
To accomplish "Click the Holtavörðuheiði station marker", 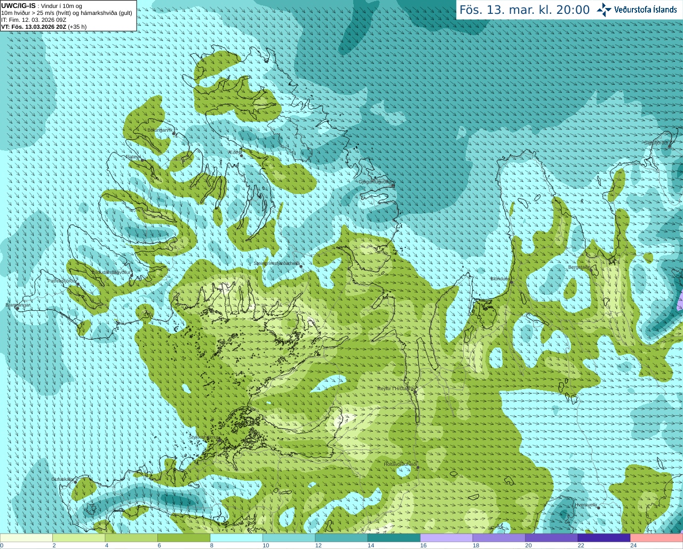I will pyautogui.click(x=418, y=467).
